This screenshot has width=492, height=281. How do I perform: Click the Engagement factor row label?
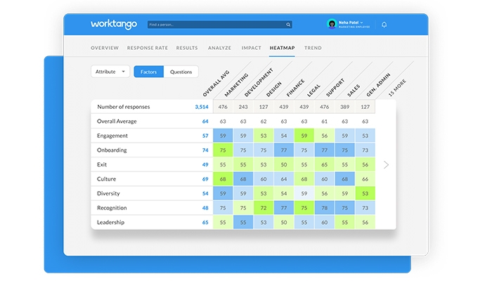[112, 136]
